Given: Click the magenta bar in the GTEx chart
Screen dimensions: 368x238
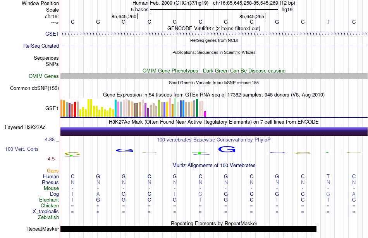Looking at the screenshot, I should tap(205, 114).
